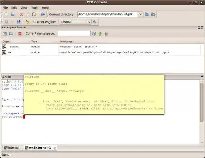The image size is (205, 158).
Task: Click the first Namespace Browser toolbar icon
Action: 5,34
